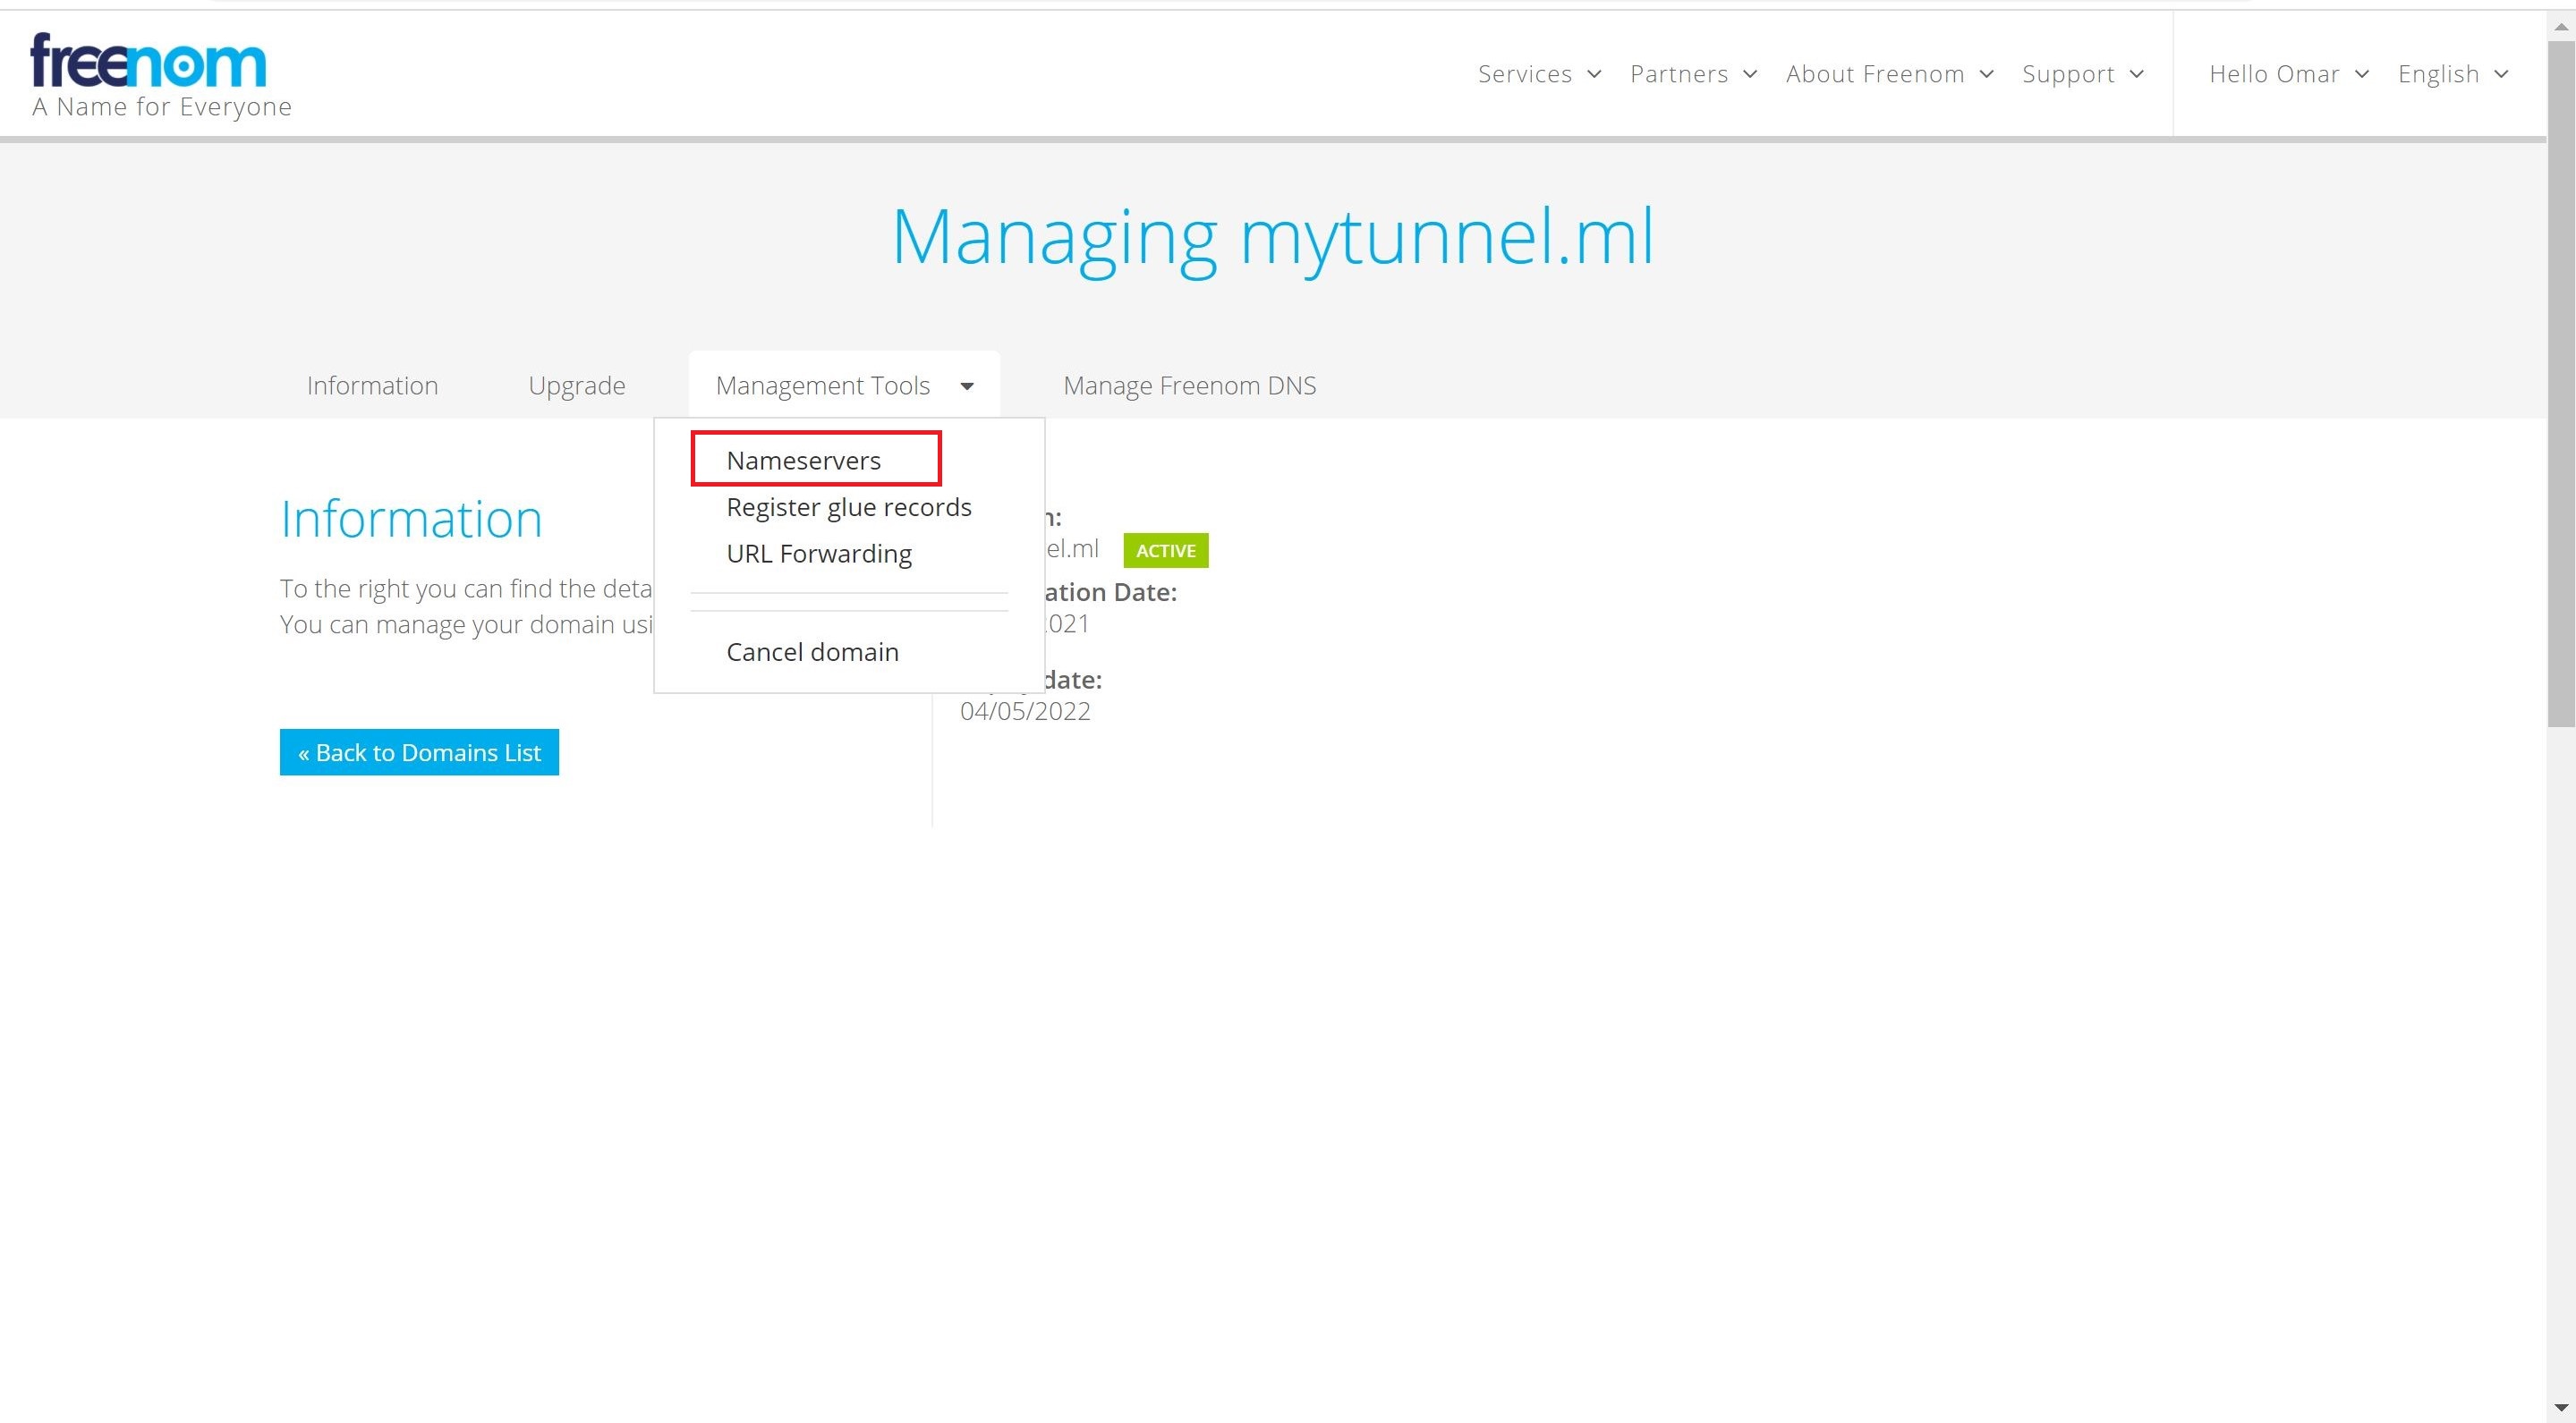Select Nameservers from the menu
Viewport: 2576px width, 1423px height.
[x=803, y=461]
